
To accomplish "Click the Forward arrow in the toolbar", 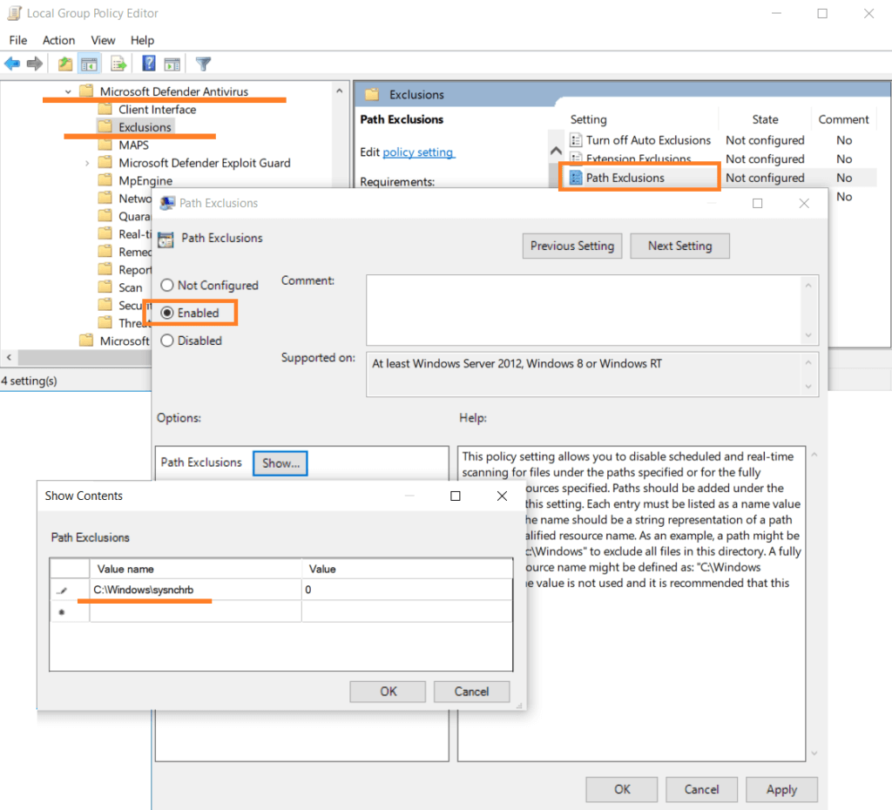I will click(35, 64).
